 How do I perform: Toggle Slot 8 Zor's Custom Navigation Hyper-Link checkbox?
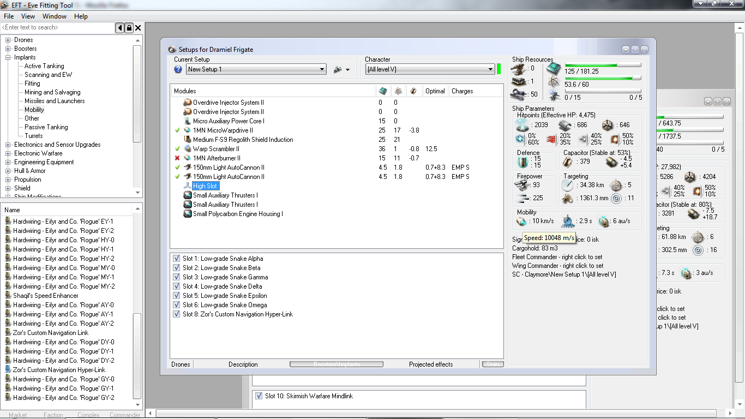coord(177,314)
